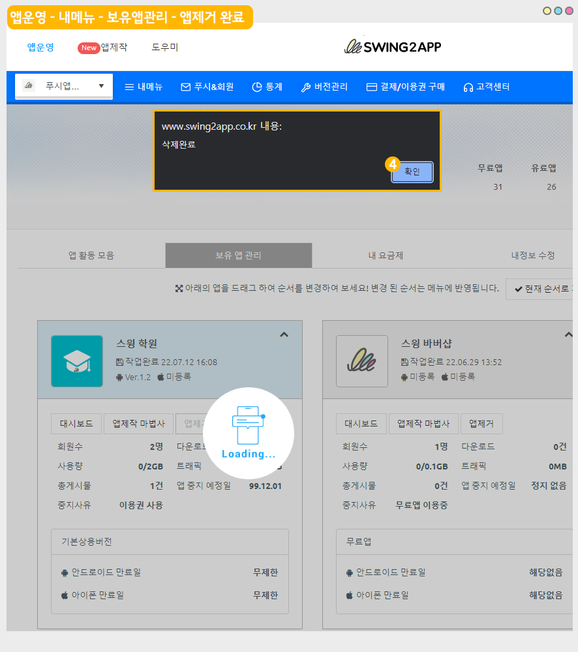Open the 내메뉴 hamburger menu
This screenshot has width=578, height=652.
144,87
